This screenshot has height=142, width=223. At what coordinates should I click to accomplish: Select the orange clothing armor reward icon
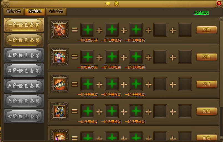point(60,57)
